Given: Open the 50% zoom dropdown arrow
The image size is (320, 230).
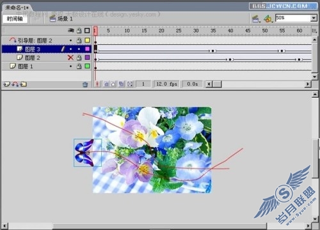Looking at the screenshot, I should coord(314,18).
